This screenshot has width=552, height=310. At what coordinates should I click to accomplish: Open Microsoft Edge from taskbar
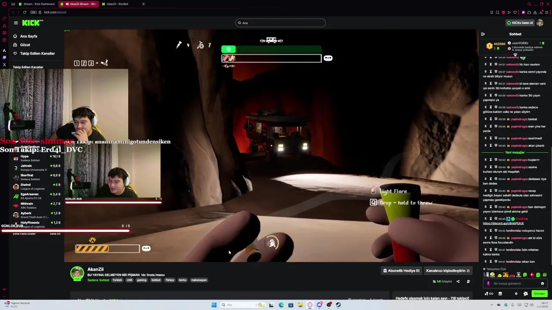click(281, 305)
